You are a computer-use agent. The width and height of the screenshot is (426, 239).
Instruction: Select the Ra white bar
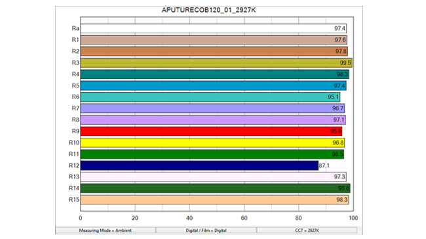(x=213, y=29)
